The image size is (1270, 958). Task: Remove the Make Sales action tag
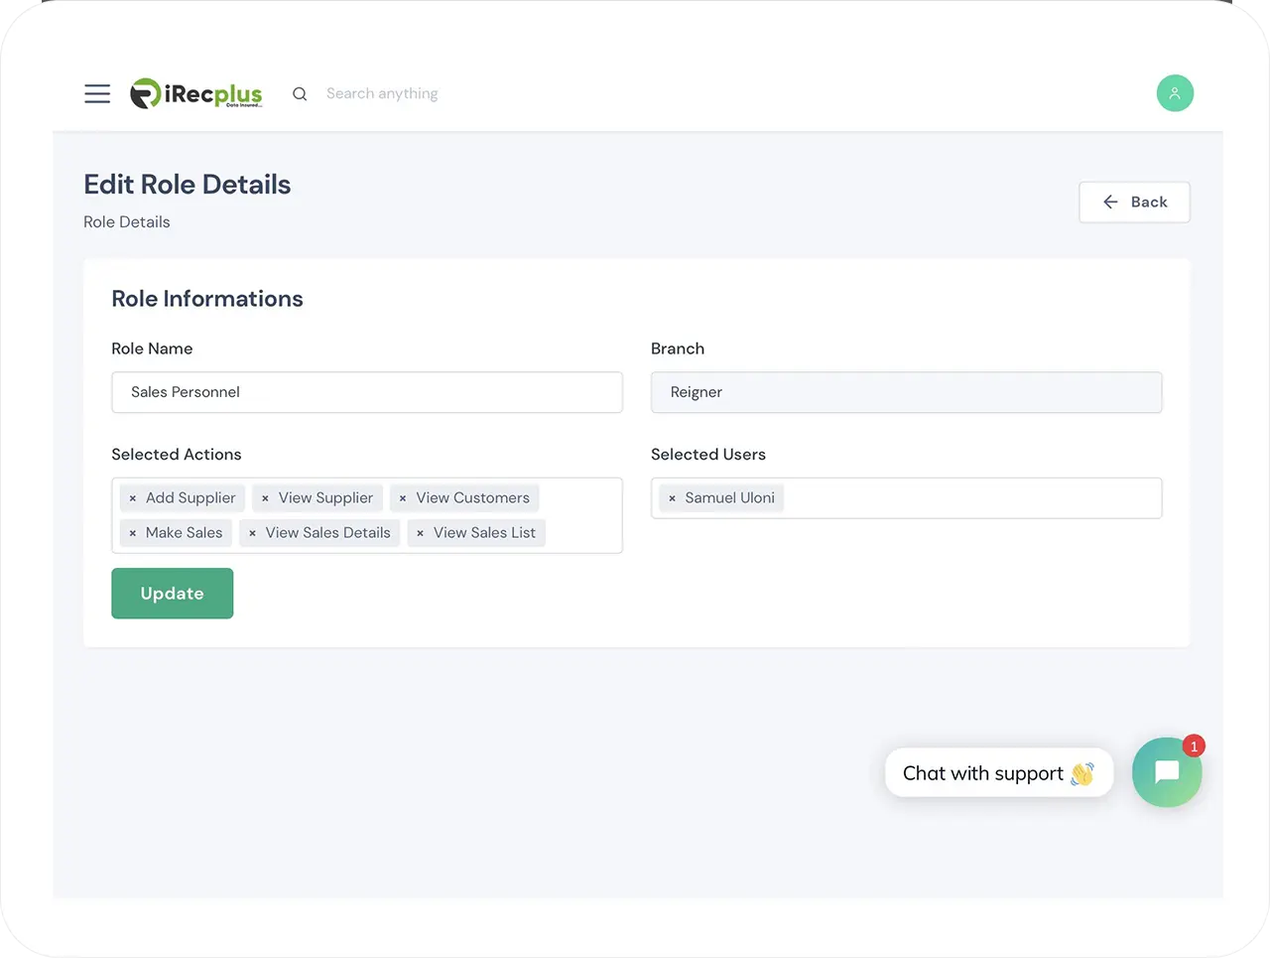[x=133, y=533]
